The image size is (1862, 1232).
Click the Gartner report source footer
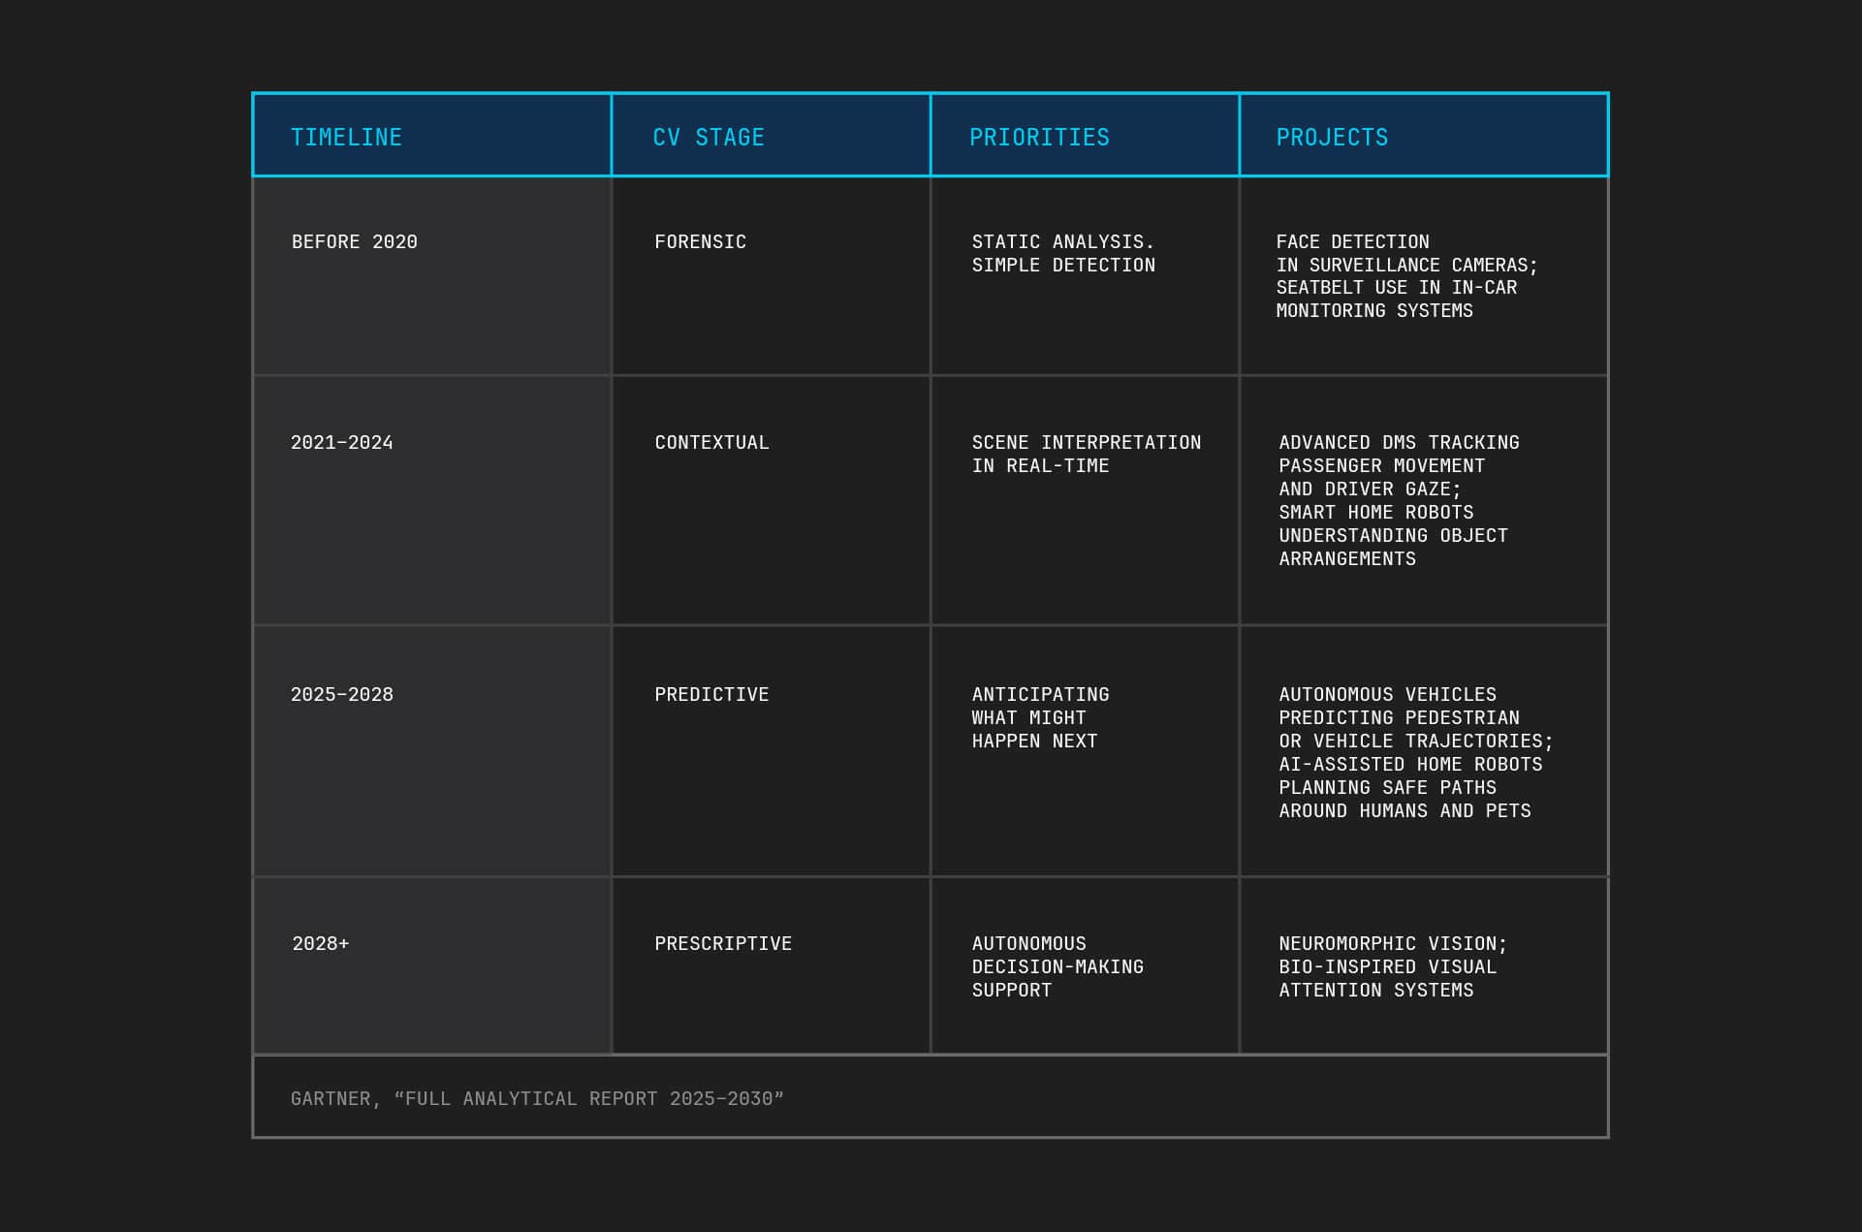pyautogui.click(x=931, y=1097)
